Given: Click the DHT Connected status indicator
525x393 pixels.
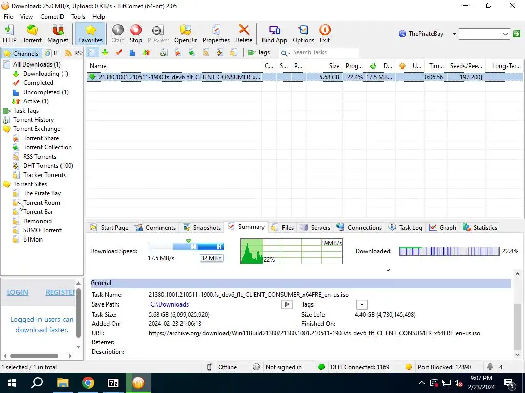Looking at the screenshot, I should 354,367.
